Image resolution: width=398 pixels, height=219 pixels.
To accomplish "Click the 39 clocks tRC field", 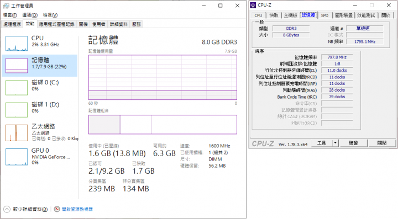I will click(337, 97).
